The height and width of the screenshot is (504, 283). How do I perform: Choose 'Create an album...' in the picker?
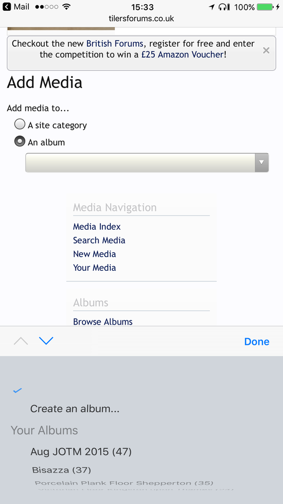point(75,409)
